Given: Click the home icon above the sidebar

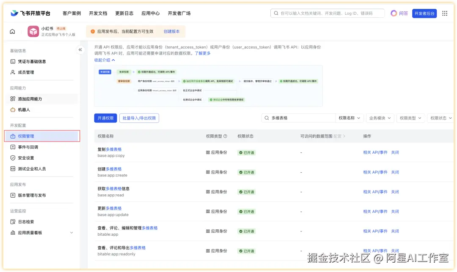Looking at the screenshot, I should tap(12, 31).
